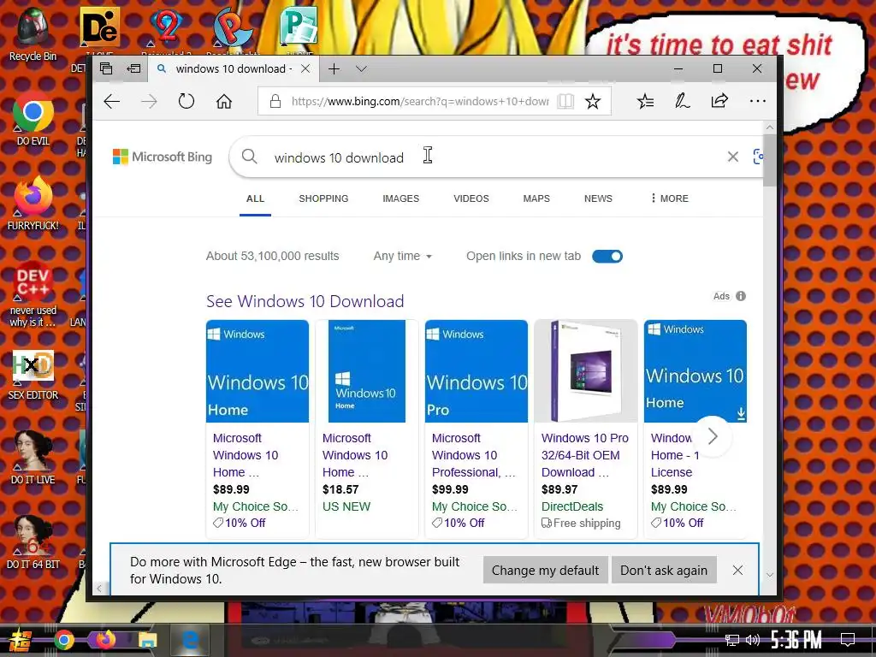
Task: Reload the Bing page
Action: coord(186,101)
